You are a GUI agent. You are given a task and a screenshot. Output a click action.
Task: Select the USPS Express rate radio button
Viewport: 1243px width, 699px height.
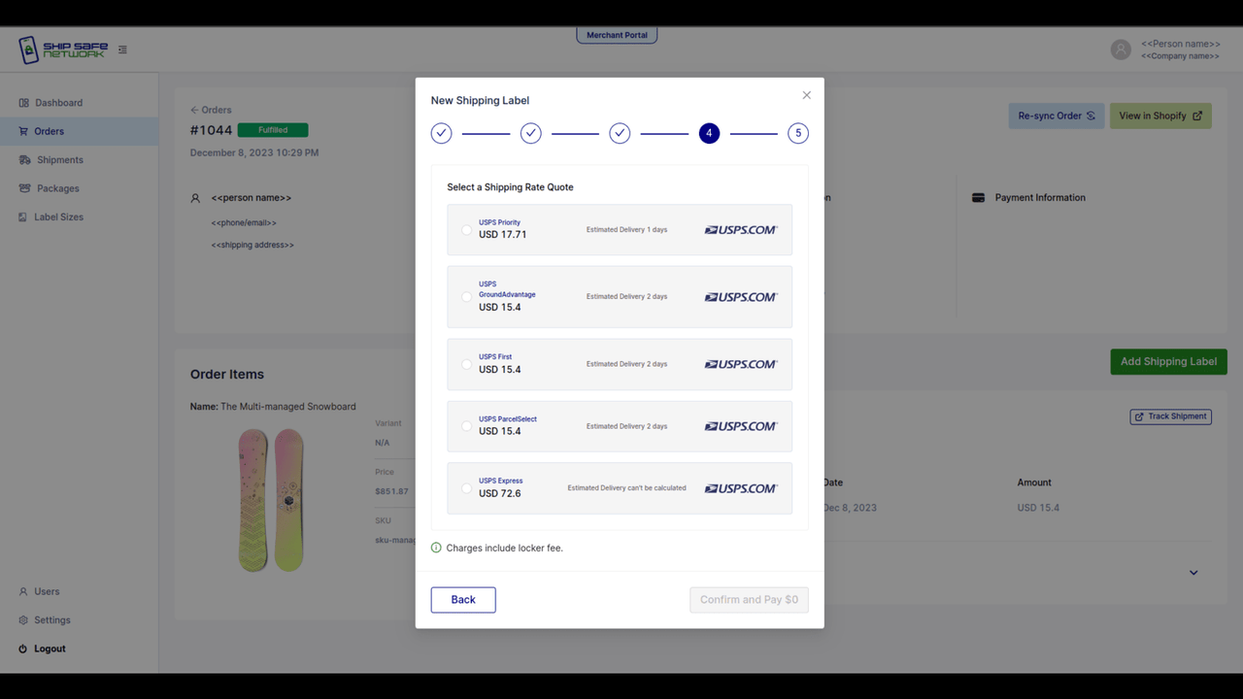(x=466, y=488)
